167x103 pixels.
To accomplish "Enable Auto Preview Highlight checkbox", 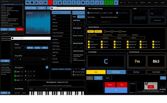I will pos(73,72).
